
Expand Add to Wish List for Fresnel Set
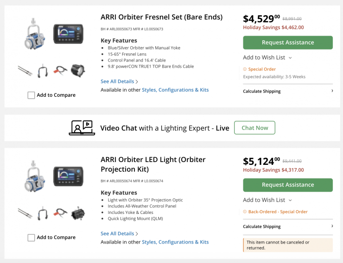(267, 57)
